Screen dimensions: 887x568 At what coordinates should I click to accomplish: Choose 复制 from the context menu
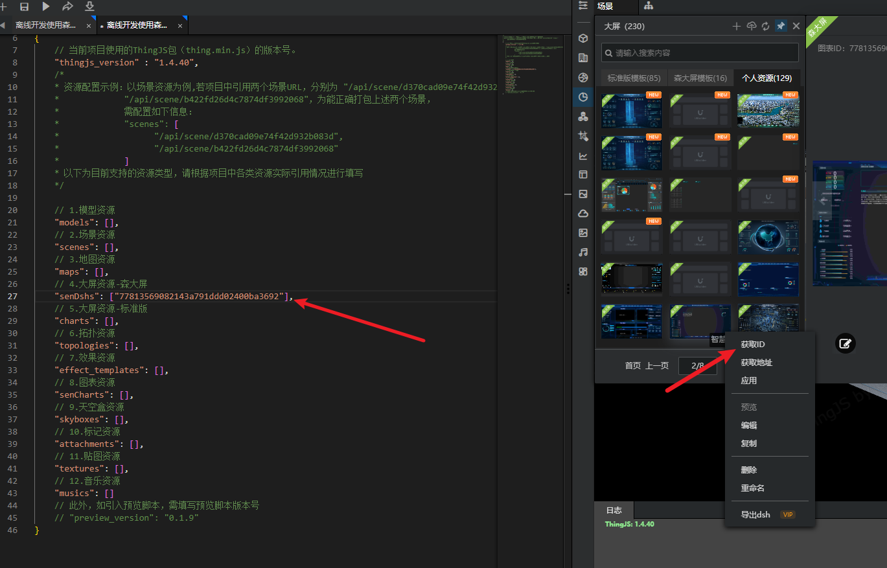(x=749, y=444)
